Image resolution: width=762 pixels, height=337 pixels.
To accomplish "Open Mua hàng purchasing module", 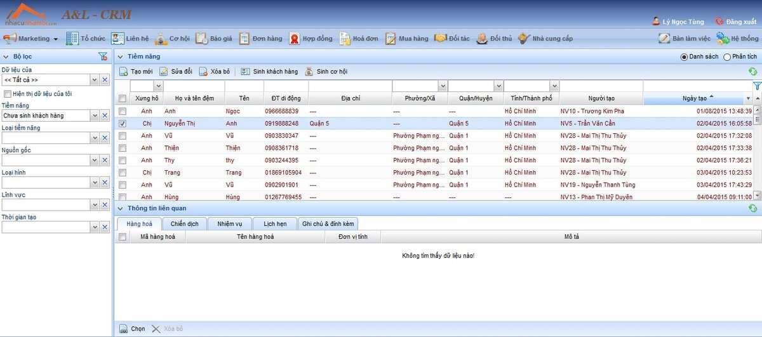I will pyautogui.click(x=407, y=39).
